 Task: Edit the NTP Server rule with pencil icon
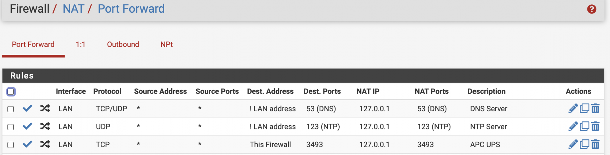[573, 127]
